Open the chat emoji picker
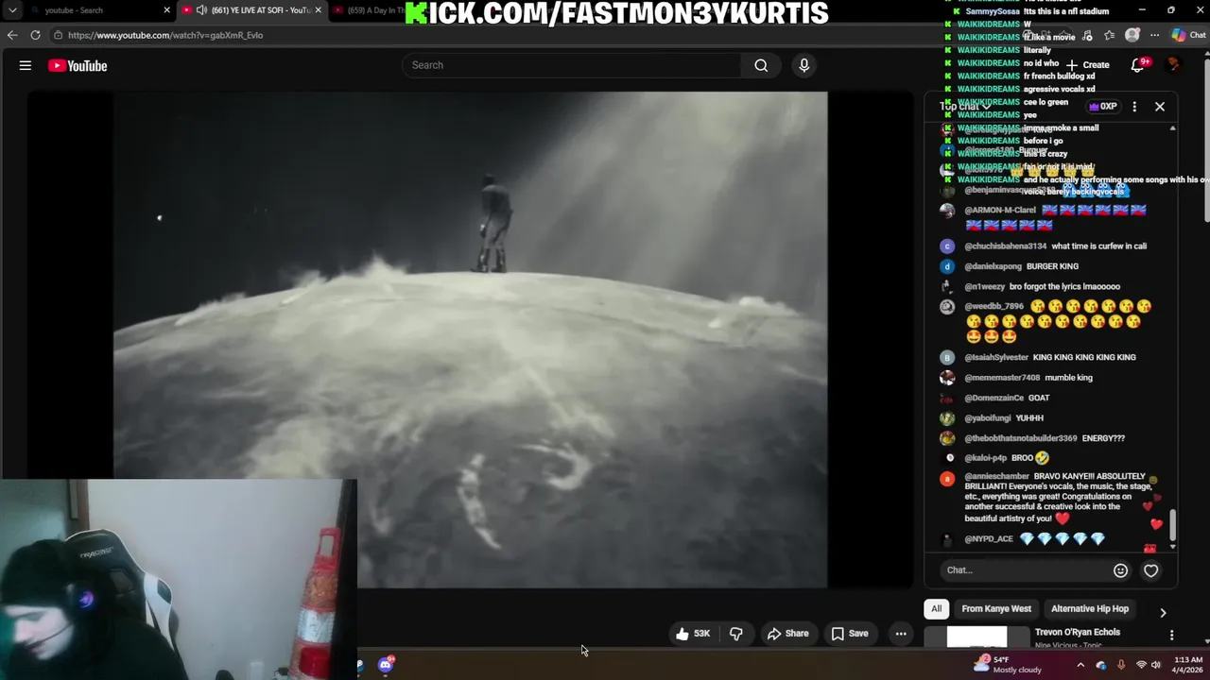Viewport: 1210px width, 680px height. [x=1120, y=570]
